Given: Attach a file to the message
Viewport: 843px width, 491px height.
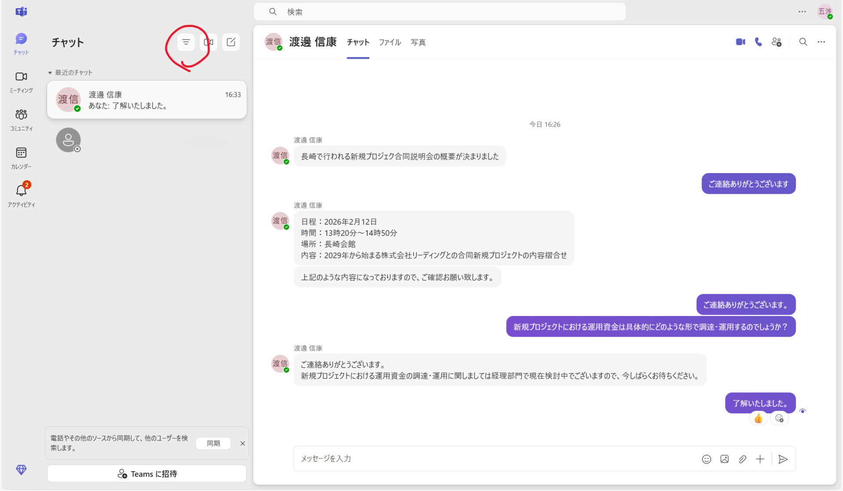Looking at the screenshot, I should (742, 459).
